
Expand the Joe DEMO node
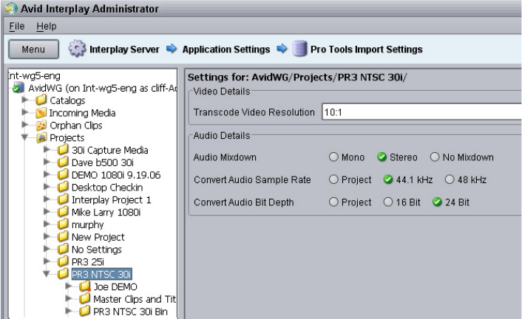click(69, 286)
